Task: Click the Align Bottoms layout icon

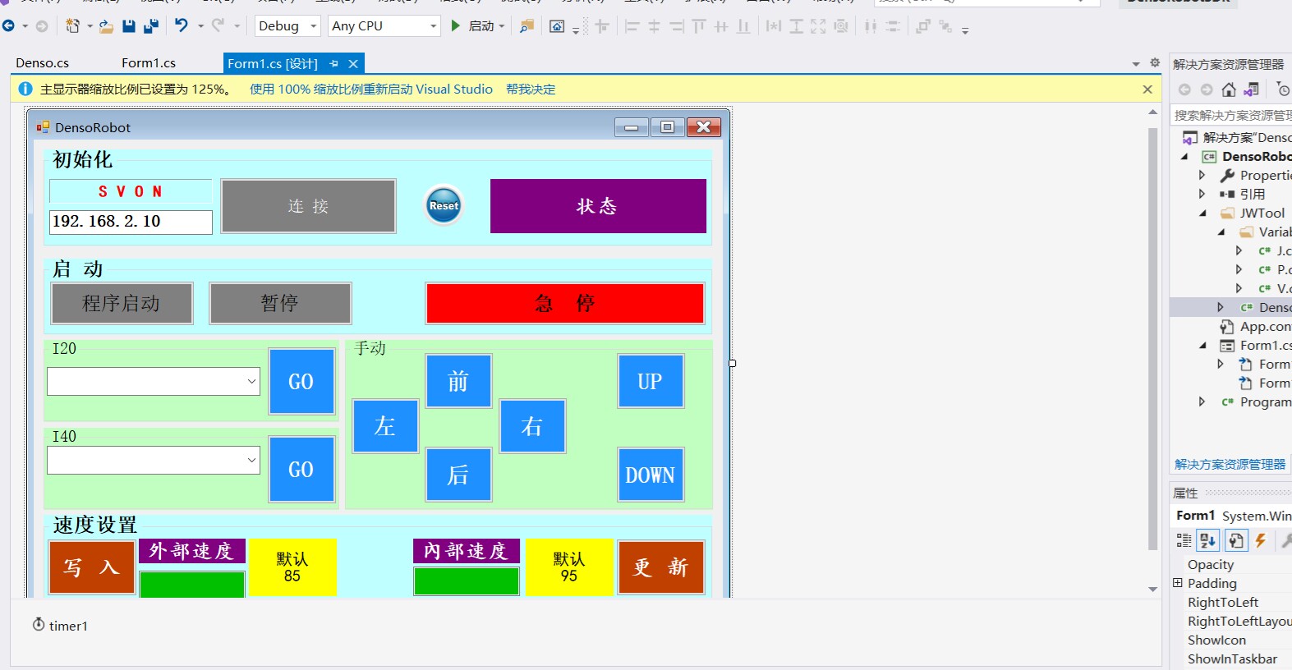Action: tap(743, 26)
